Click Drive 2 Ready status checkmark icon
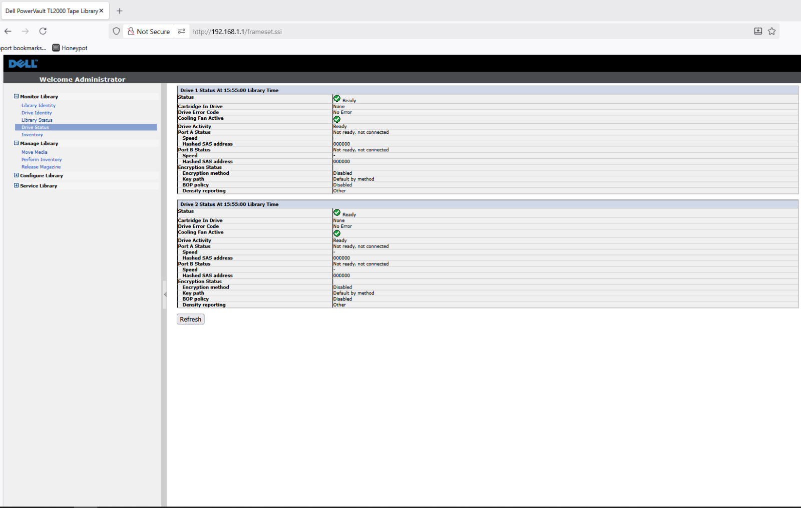Viewport: 801px width, 508px height. point(337,212)
